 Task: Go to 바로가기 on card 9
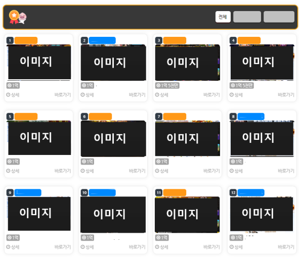coord(63,247)
